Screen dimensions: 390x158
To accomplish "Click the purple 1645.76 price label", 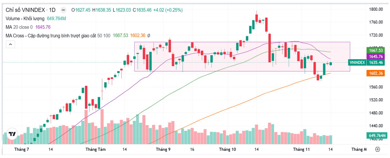I will (376, 56).
